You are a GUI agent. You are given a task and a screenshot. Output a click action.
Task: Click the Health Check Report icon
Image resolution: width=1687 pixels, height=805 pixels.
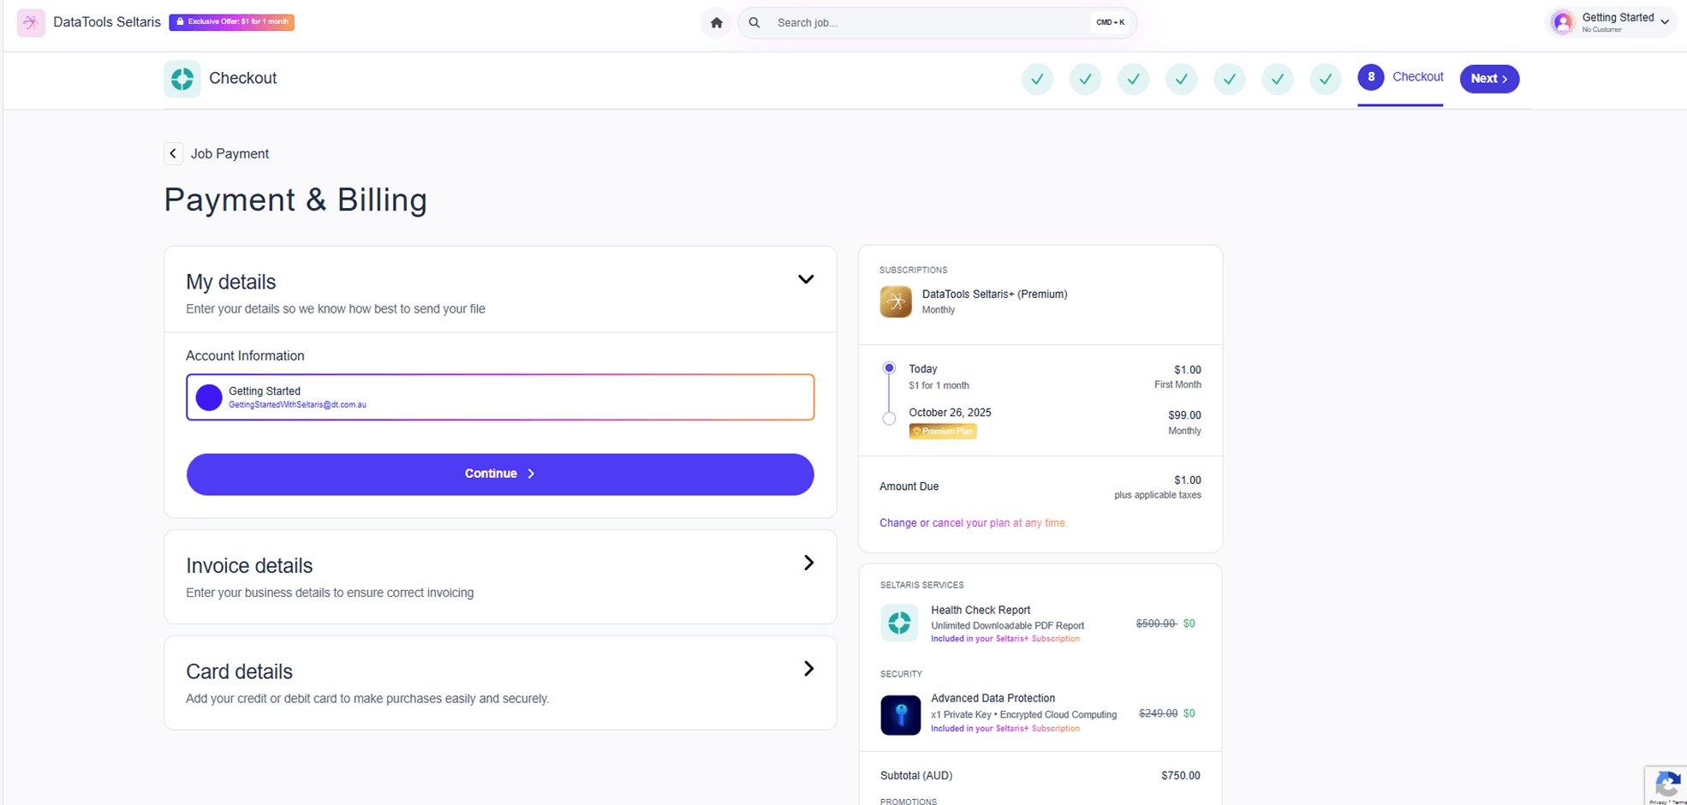pyautogui.click(x=899, y=623)
